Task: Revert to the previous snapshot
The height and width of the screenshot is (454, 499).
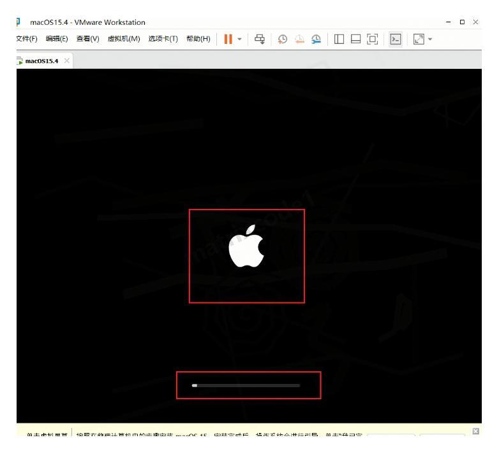Action: [x=299, y=39]
